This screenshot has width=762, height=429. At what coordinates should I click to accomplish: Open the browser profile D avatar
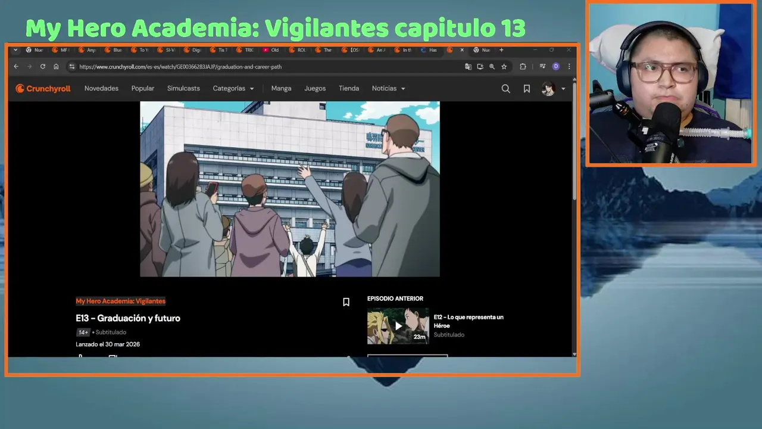pyautogui.click(x=556, y=67)
